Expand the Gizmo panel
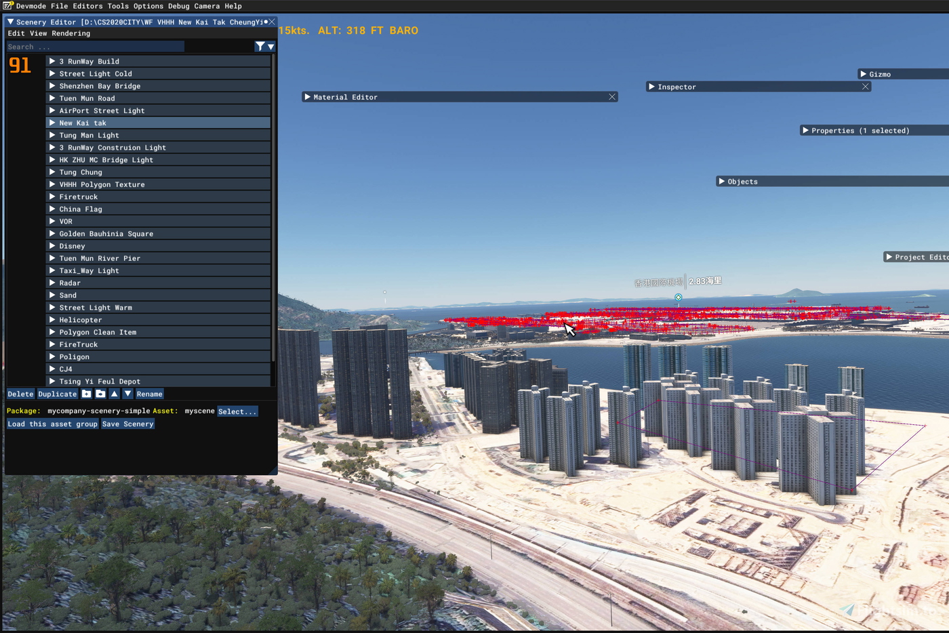The image size is (949, 633). pos(864,74)
